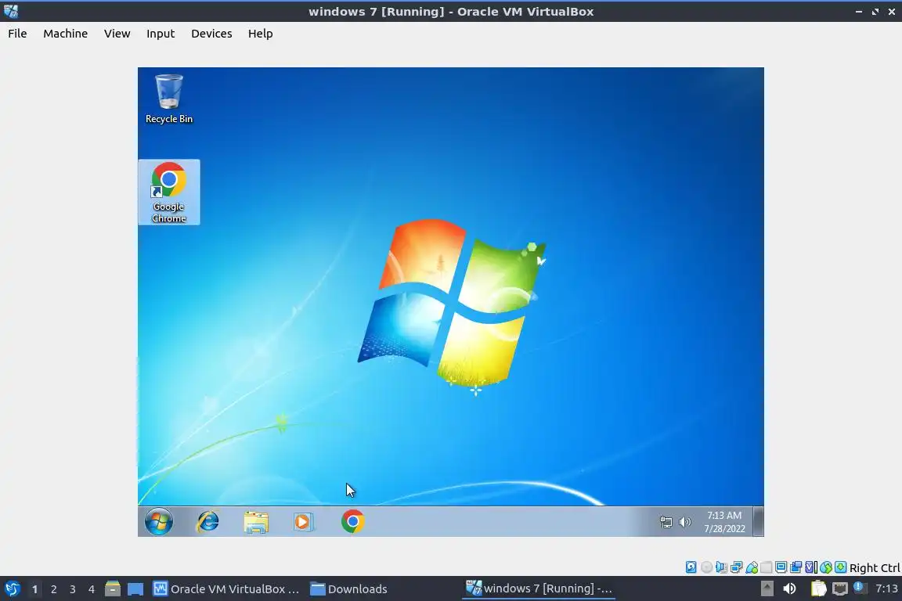Open Windows Explorer folder in taskbar
Image resolution: width=902 pixels, height=601 pixels.
256,522
